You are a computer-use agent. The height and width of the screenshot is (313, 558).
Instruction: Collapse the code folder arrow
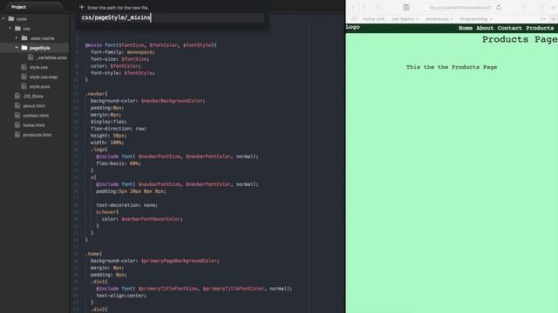[3, 19]
